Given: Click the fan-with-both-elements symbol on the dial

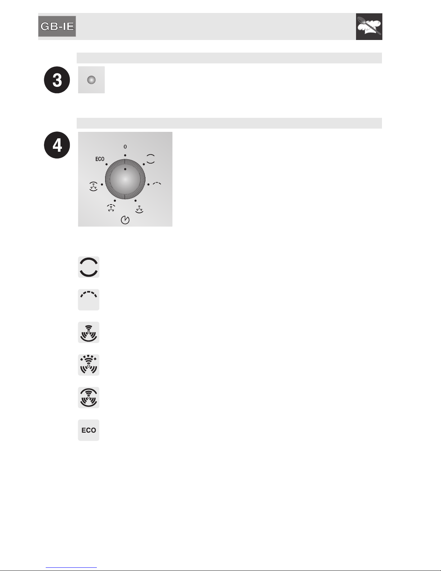Looking at the screenshot, I should (93, 187).
